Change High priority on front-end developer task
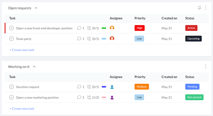 click(x=139, y=28)
